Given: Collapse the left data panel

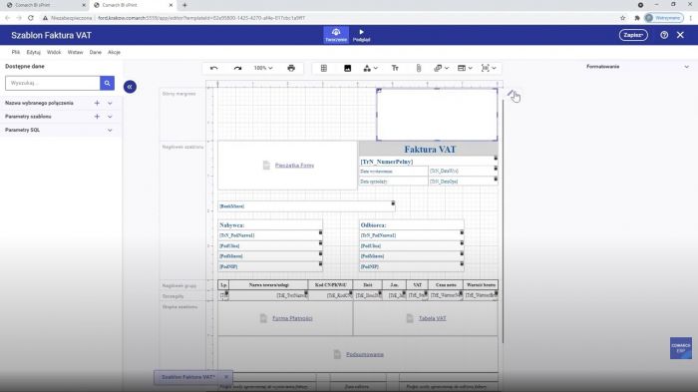Looking at the screenshot, I should click(x=130, y=87).
